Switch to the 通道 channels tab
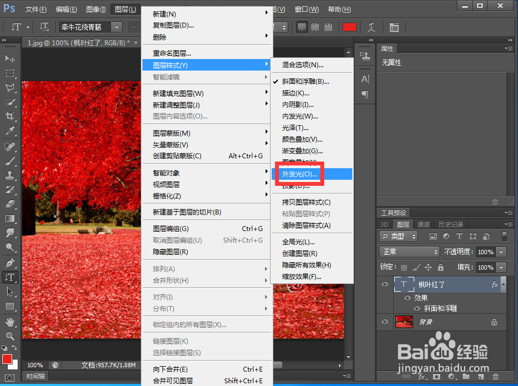518x386 pixels. (x=424, y=224)
